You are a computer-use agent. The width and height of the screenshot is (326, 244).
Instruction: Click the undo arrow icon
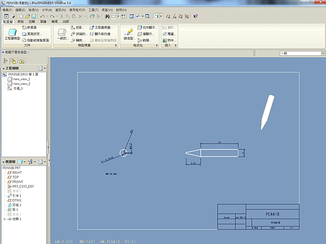tap(42, 16)
